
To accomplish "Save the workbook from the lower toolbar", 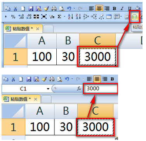I will [x=28, y=79].
